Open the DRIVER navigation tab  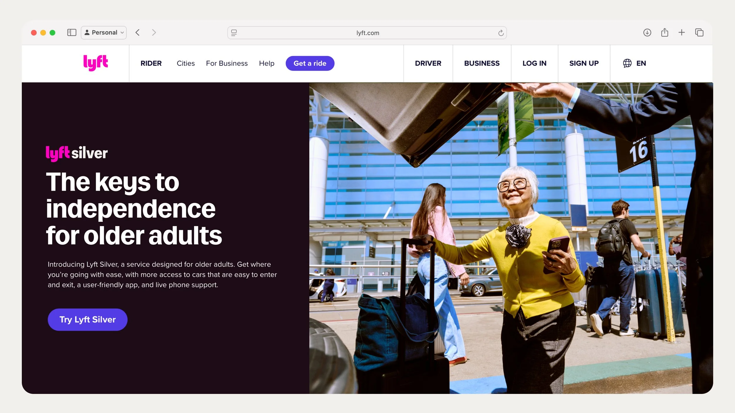428,63
